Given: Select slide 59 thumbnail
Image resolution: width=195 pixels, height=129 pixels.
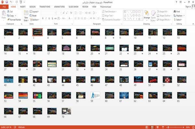Looking at the screenshot, I should tap(95, 95).
